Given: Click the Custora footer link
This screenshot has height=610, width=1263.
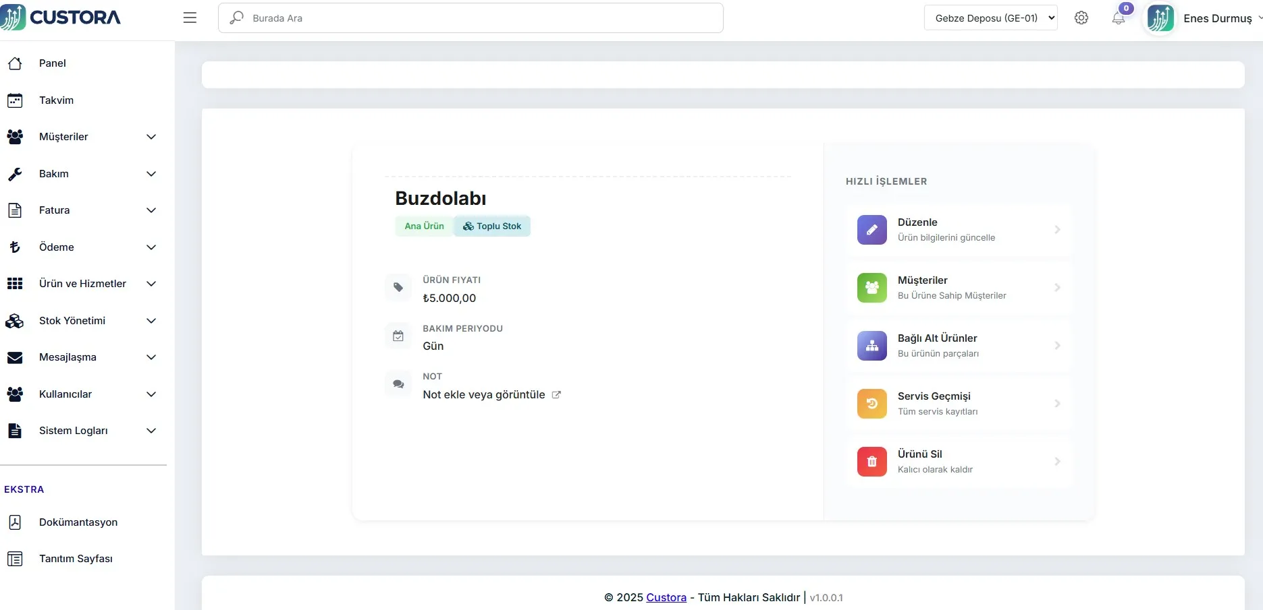Looking at the screenshot, I should click(666, 597).
